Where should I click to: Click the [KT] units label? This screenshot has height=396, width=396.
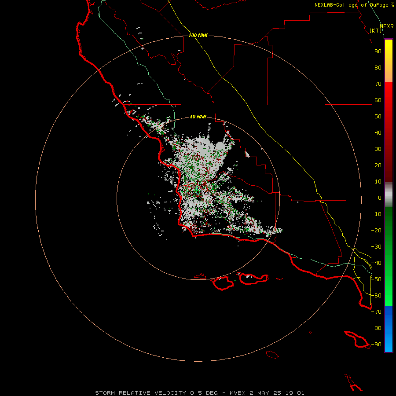tap(376, 30)
